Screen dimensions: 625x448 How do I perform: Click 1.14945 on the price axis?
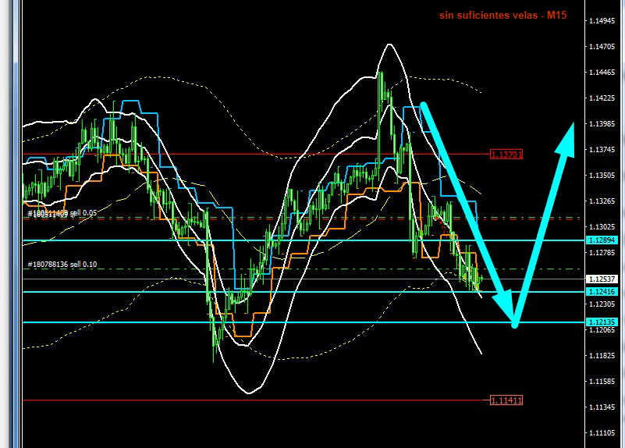(604, 21)
